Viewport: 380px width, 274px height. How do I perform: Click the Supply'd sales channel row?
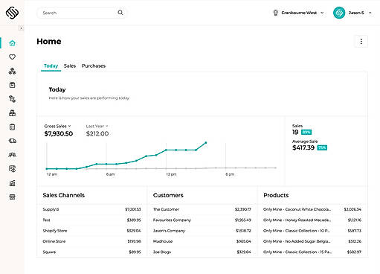coord(91,209)
